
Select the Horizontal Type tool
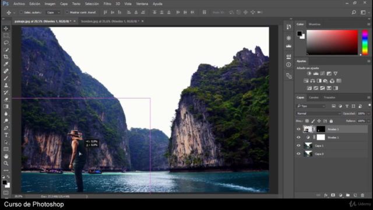click(6, 135)
